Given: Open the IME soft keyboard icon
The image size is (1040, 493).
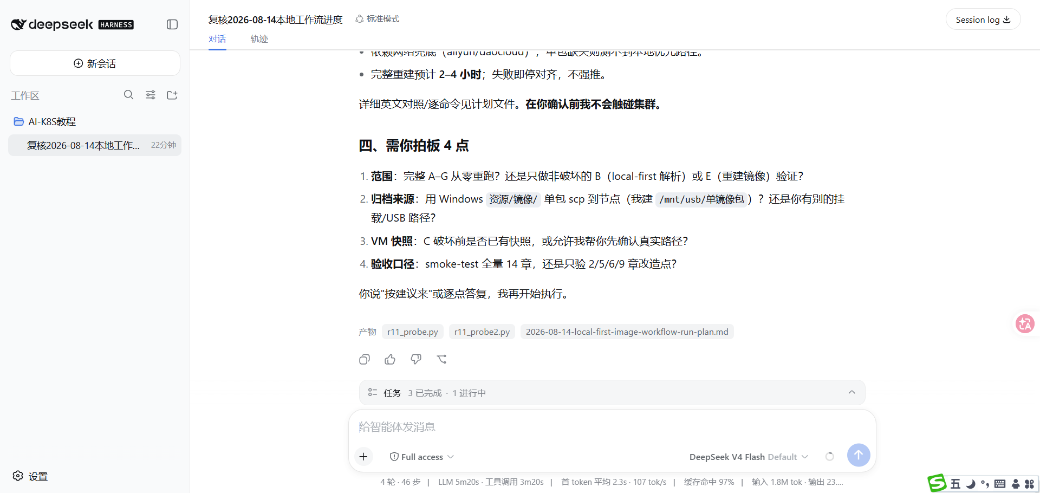Looking at the screenshot, I should (x=1000, y=484).
